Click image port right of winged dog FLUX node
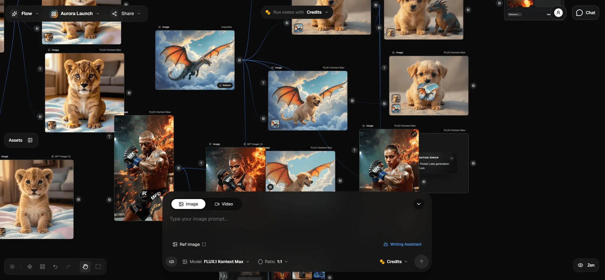 (x=340, y=180)
